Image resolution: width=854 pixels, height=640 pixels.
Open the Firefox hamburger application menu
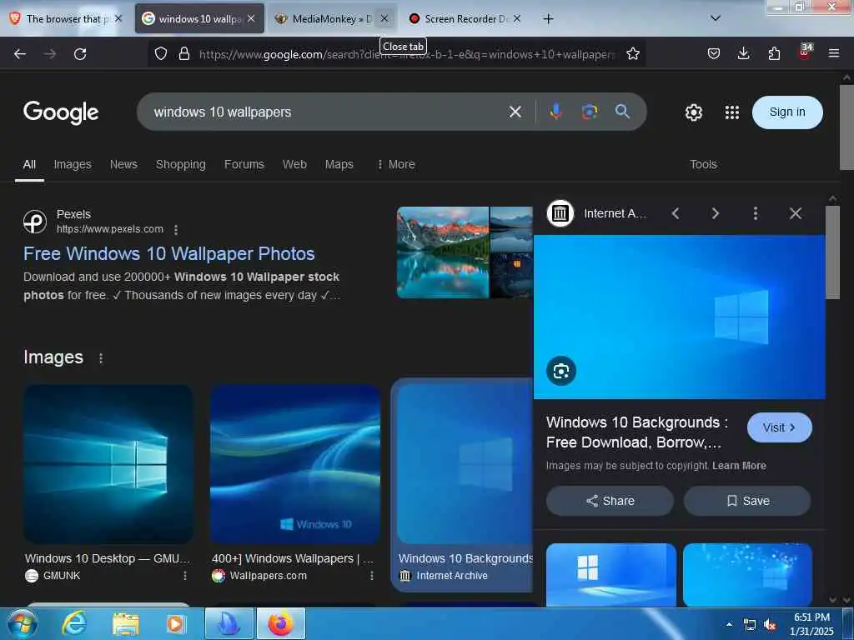pyautogui.click(x=833, y=53)
